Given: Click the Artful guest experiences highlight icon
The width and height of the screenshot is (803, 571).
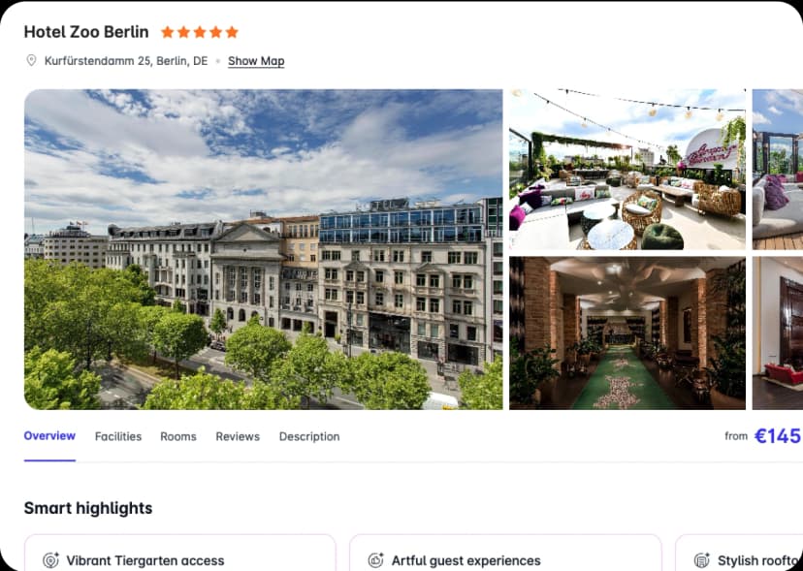Looking at the screenshot, I should [x=376, y=560].
